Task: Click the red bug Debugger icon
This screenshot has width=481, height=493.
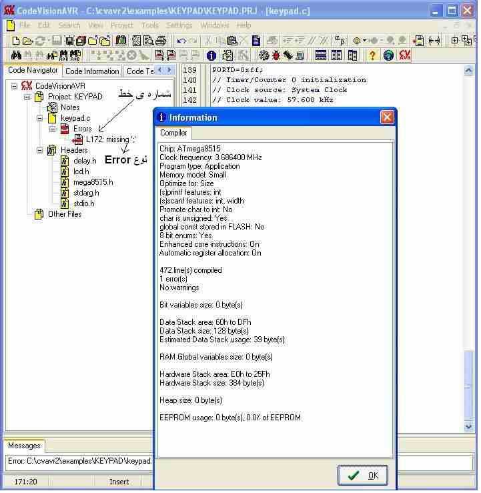Action: [276, 55]
